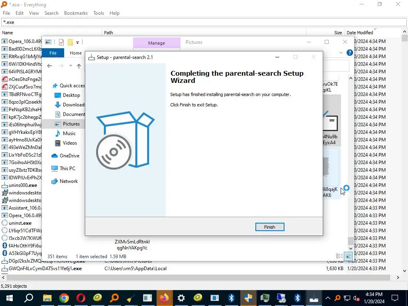Click the icon beside fAHxOthY9Fi6u result
This screenshot has width=408, height=306.
4,245
